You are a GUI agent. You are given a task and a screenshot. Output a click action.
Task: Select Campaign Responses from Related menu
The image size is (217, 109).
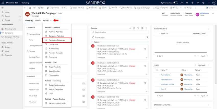tap(57, 40)
